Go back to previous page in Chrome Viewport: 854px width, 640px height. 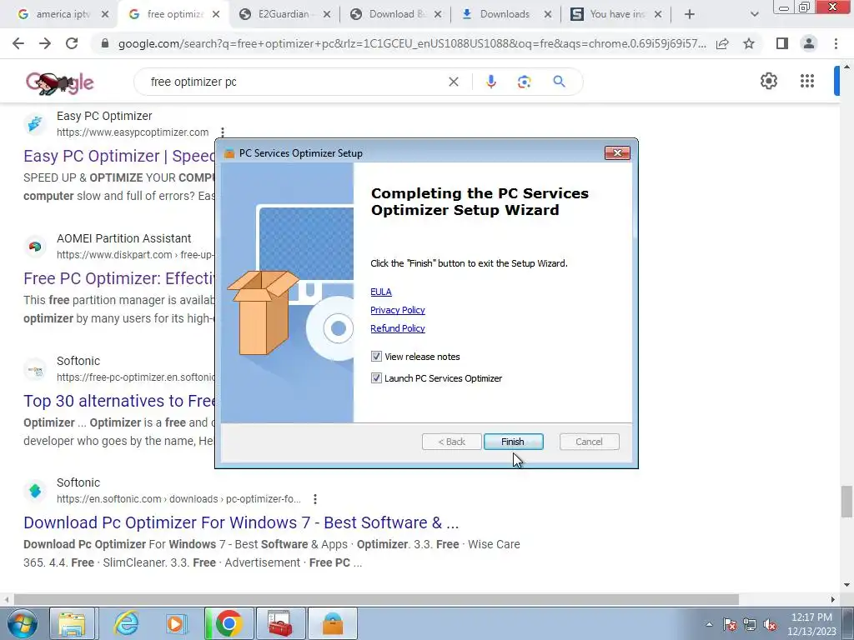[18, 43]
